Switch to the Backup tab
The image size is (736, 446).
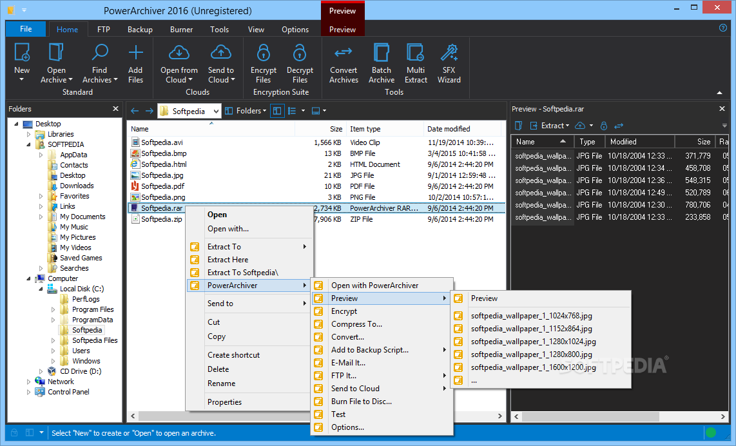[x=140, y=29]
